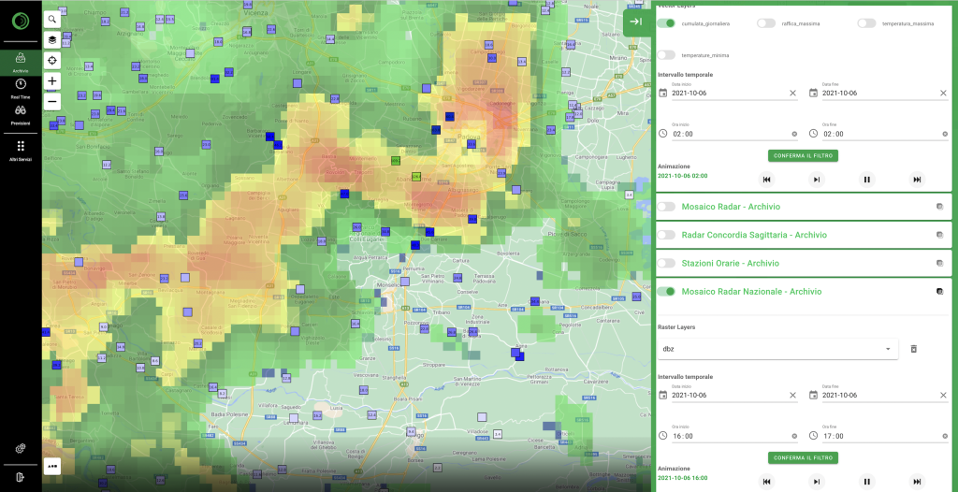The image size is (958, 492).
Task: Confirm filter in Vector Layers section
Action: pyautogui.click(x=803, y=156)
